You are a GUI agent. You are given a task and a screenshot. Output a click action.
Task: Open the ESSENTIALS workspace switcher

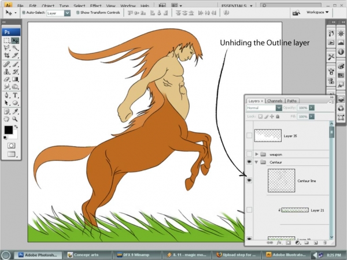point(237,6)
